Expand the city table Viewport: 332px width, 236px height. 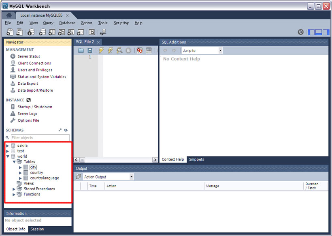[20, 167]
